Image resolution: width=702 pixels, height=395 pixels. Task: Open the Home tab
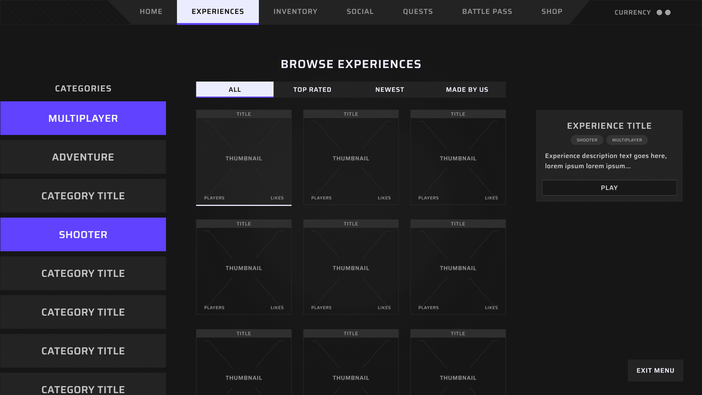pyautogui.click(x=151, y=12)
